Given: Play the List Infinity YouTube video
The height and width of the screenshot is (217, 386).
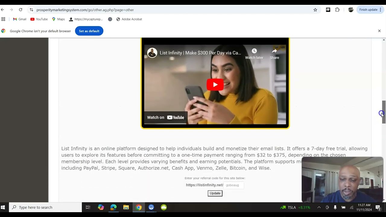Looking at the screenshot, I should click(x=215, y=85).
